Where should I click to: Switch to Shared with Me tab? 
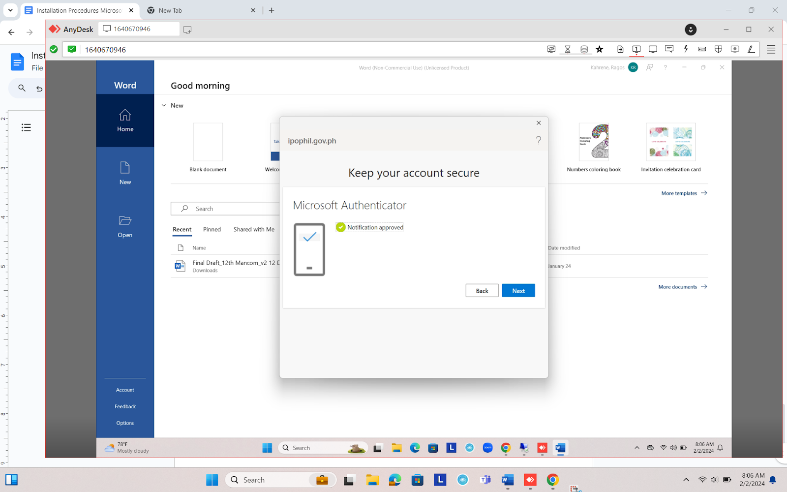[254, 229]
